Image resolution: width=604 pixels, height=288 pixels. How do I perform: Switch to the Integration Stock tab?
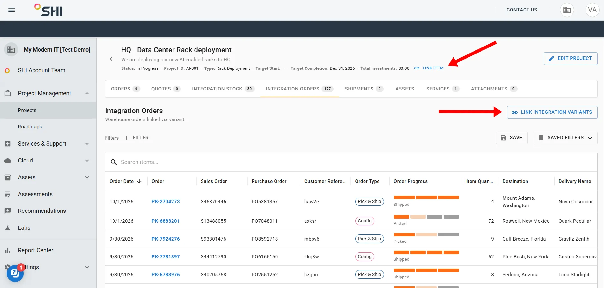click(x=223, y=89)
